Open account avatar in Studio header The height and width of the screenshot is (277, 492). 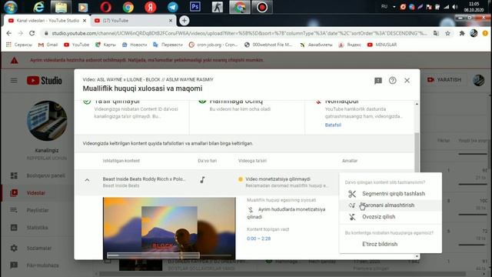(x=478, y=80)
